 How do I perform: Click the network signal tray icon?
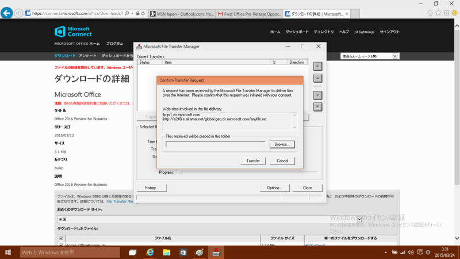[x=403, y=252]
